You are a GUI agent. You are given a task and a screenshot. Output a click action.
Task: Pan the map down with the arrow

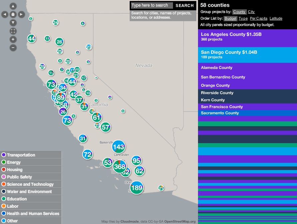[x=13, y=23]
